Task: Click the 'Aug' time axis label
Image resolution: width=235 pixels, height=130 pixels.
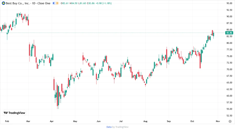Action: 145,121
